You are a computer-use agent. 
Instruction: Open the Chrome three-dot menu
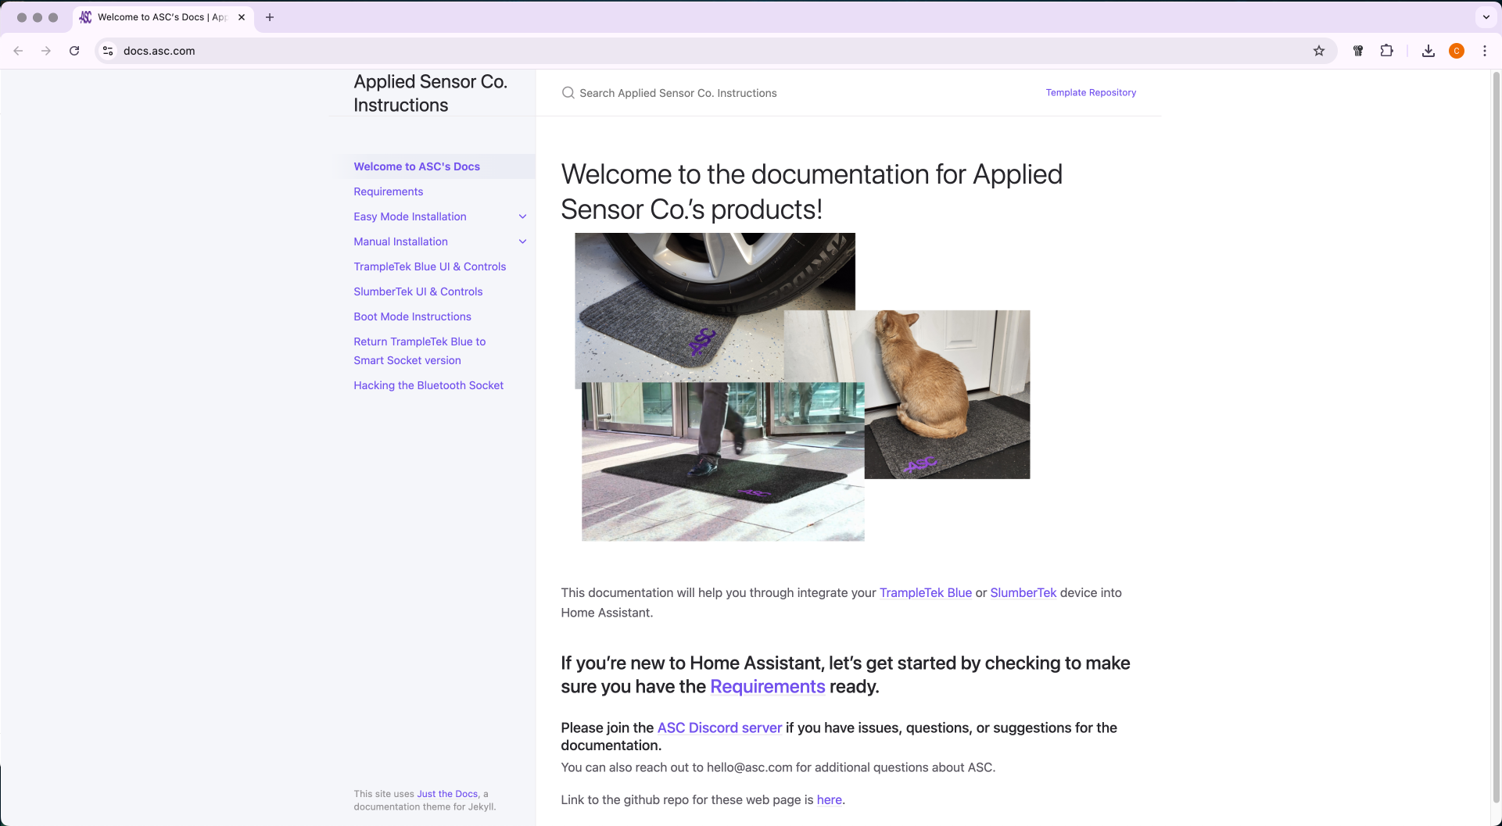pyautogui.click(x=1485, y=51)
